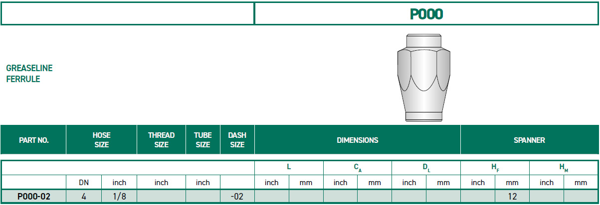Click the THREAD SIZE column header
600x205 pixels.
pos(161,140)
